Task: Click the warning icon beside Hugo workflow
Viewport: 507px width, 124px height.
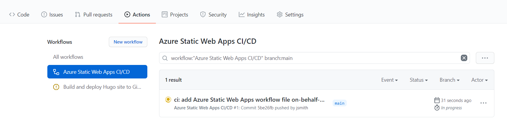Action: coord(56,87)
